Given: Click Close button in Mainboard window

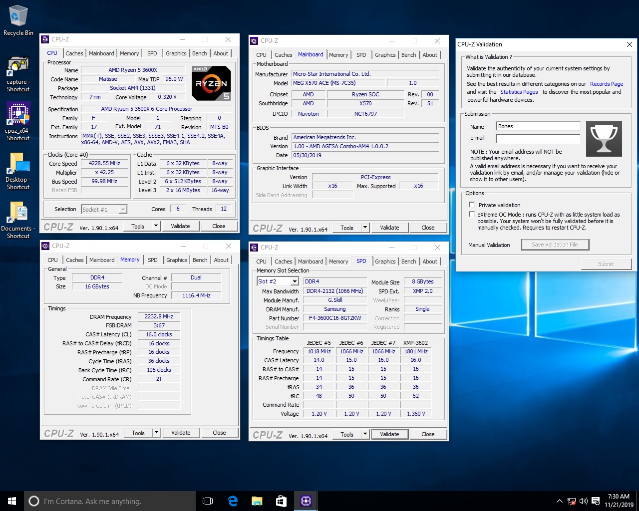Looking at the screenshot, I should 428,228.
